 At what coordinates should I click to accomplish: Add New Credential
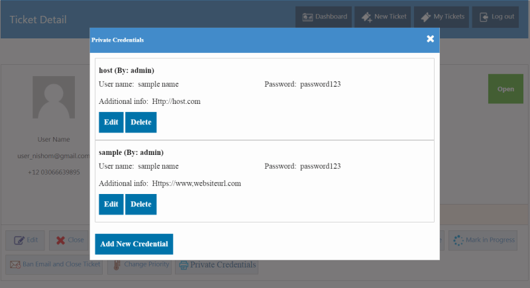[134, 244]
